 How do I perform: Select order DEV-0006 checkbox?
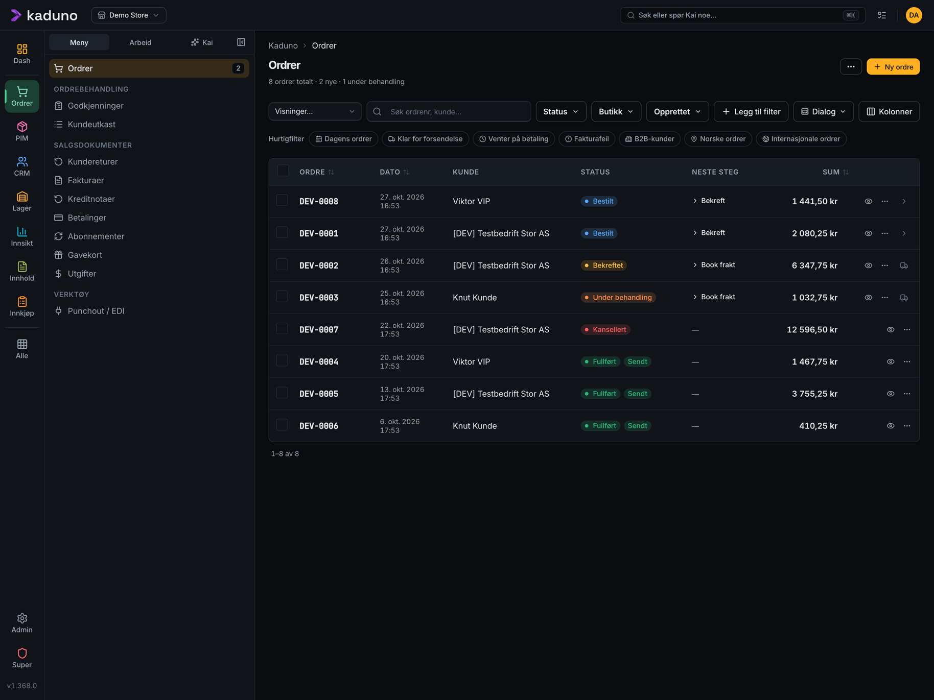pyautogui.click(x=282, y=425)
